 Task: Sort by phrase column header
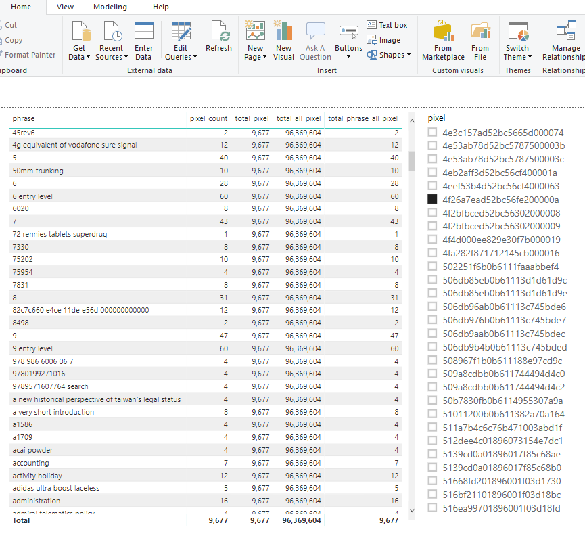[x=24, y=118]
